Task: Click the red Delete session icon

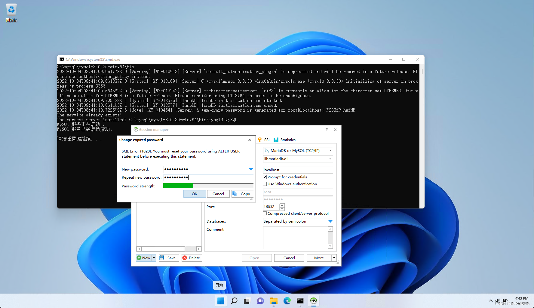Action: coord(185,258)
